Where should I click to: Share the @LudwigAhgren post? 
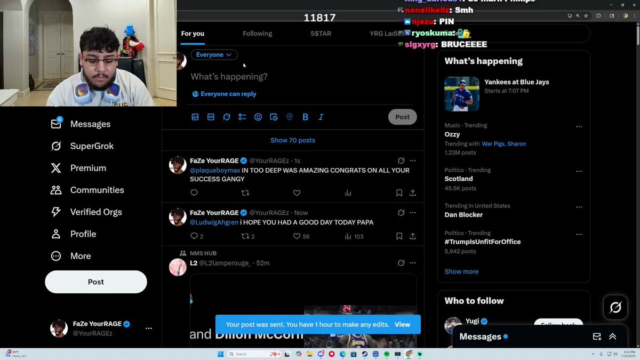pos(413,236)
